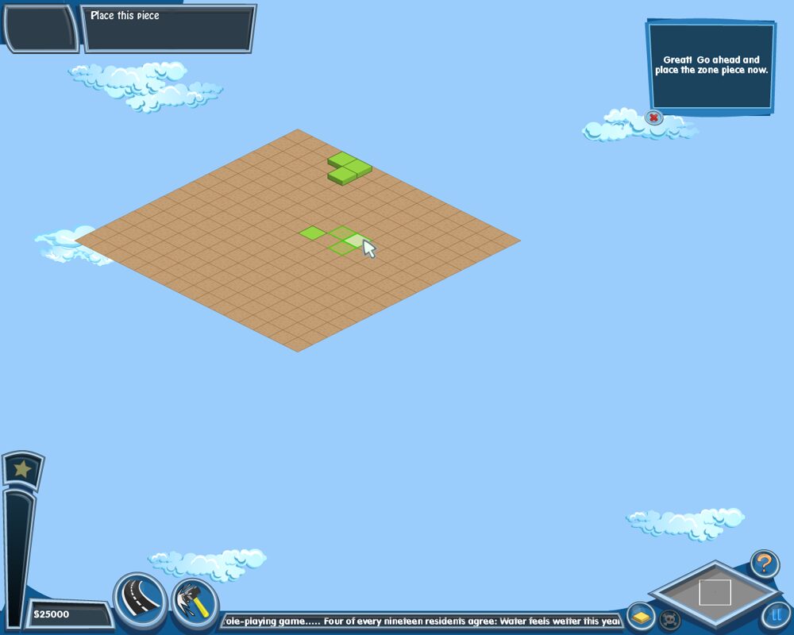Screen dimensions: 794x635
Task: Close the tutorial hint with red X
Action: tap(653, 118)
